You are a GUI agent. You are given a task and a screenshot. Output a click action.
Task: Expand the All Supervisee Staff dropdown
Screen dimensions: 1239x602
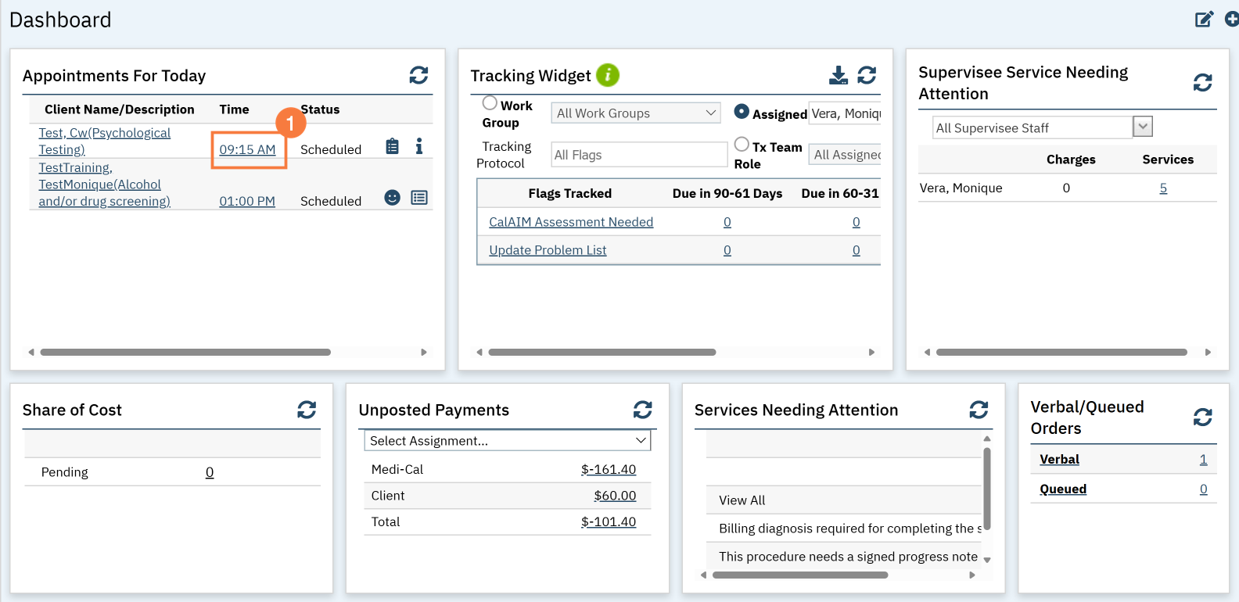tap(1142, 127)
